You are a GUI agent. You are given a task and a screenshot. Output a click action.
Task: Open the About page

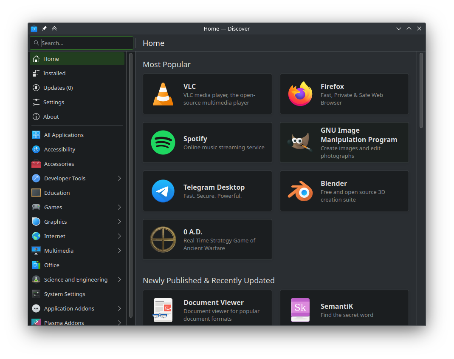pos(77,117)
